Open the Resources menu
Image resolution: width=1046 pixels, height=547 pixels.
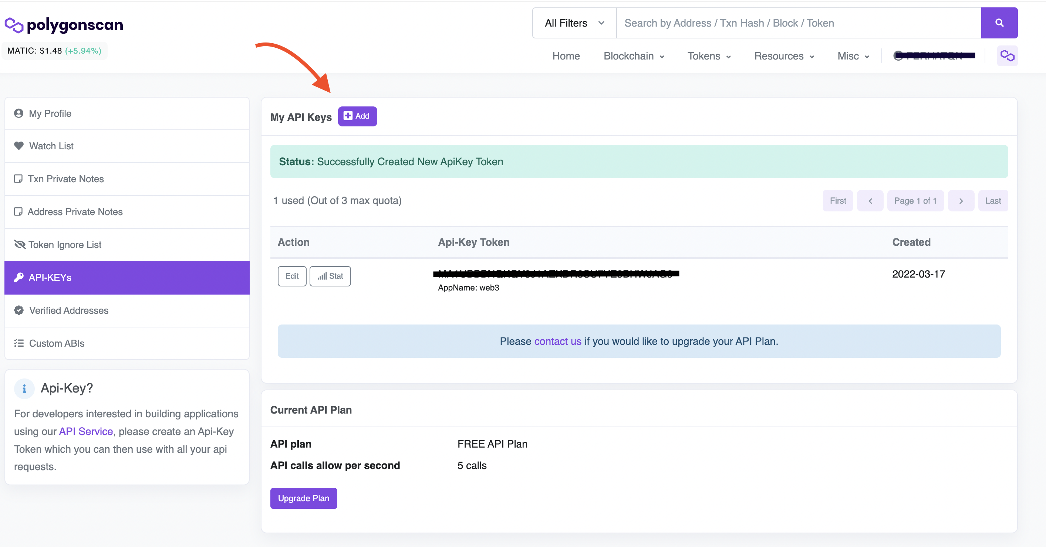pyautogui.click(x=784, y=56)
